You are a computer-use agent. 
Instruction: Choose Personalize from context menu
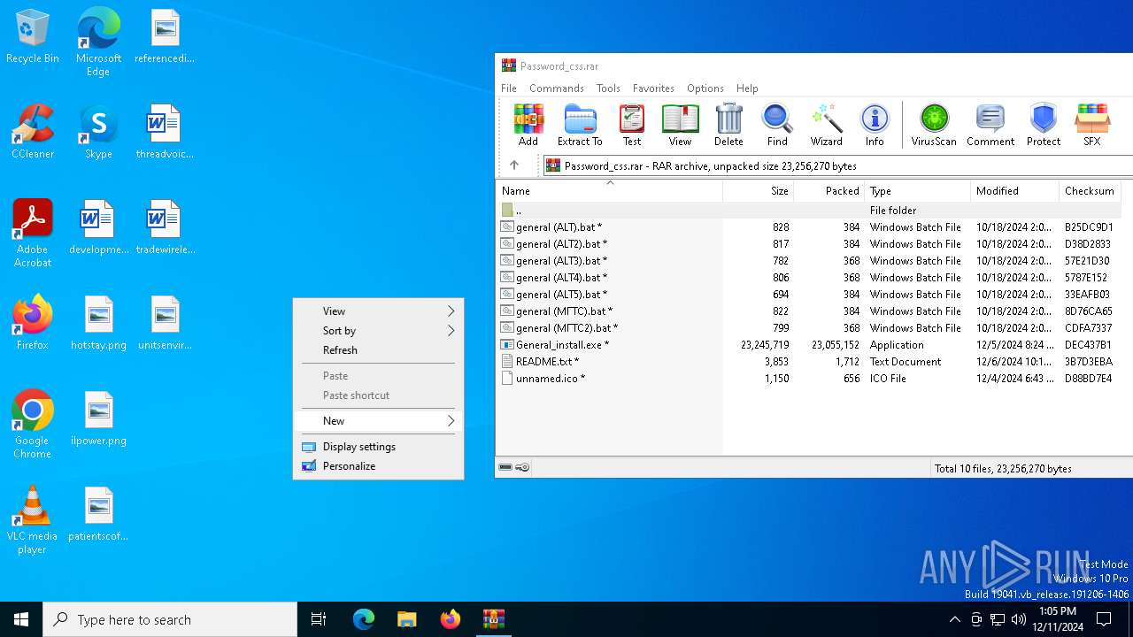pyautogui.click(x=379, y=466)
